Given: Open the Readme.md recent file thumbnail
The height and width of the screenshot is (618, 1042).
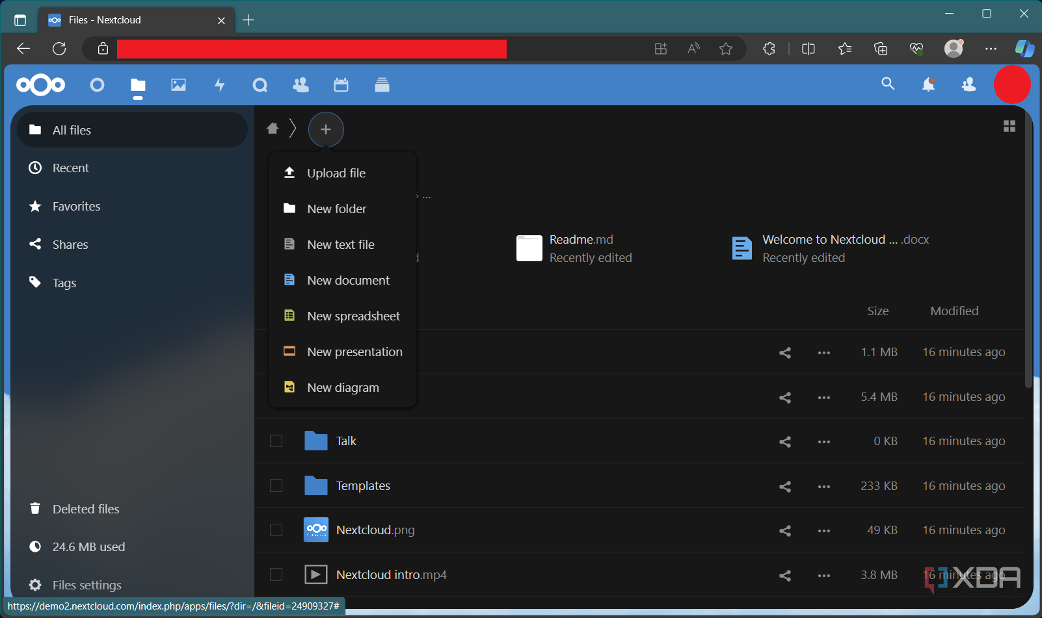Looking at the screenshot, I should 529,248.
